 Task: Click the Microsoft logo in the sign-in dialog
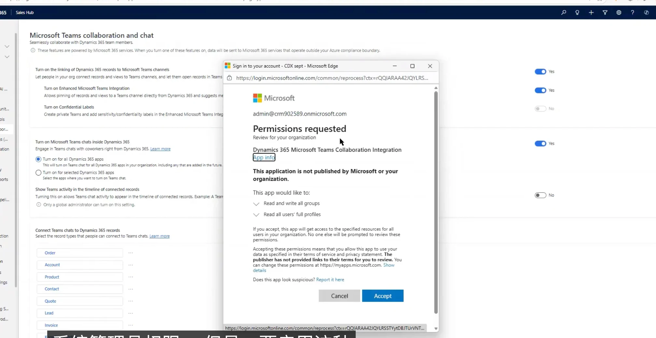274,98
